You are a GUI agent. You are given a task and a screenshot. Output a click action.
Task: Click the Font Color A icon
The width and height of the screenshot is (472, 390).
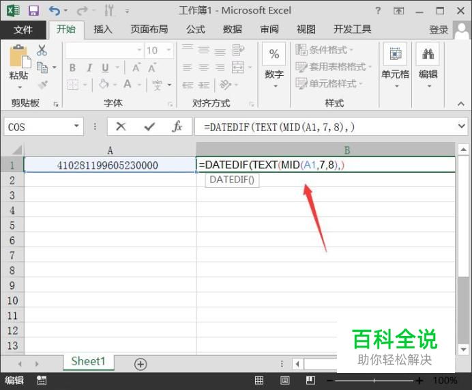point(128,84)
